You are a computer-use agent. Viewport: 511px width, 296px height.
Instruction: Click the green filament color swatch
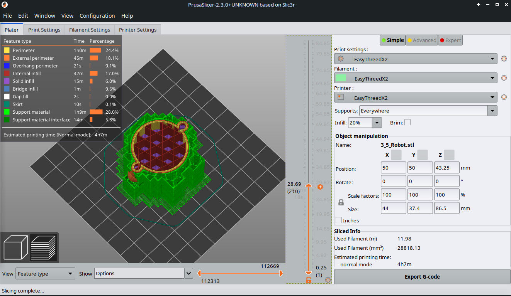tap(341, 78)
